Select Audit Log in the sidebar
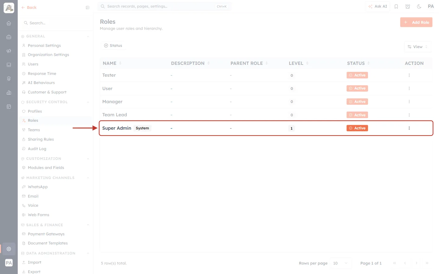Viewport: 439px width, 274px height. click(37, 149)
